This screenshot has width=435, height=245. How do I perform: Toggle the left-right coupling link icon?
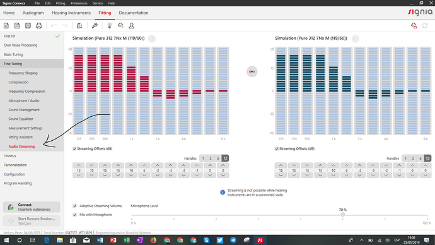click(252, 71)
